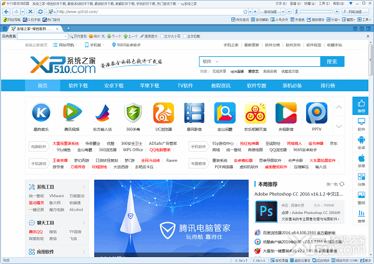Image resolution: width=374 pixels, height=264 pixels.
Task: Stop loading with the X toolbar button
Action: point(31,11)
